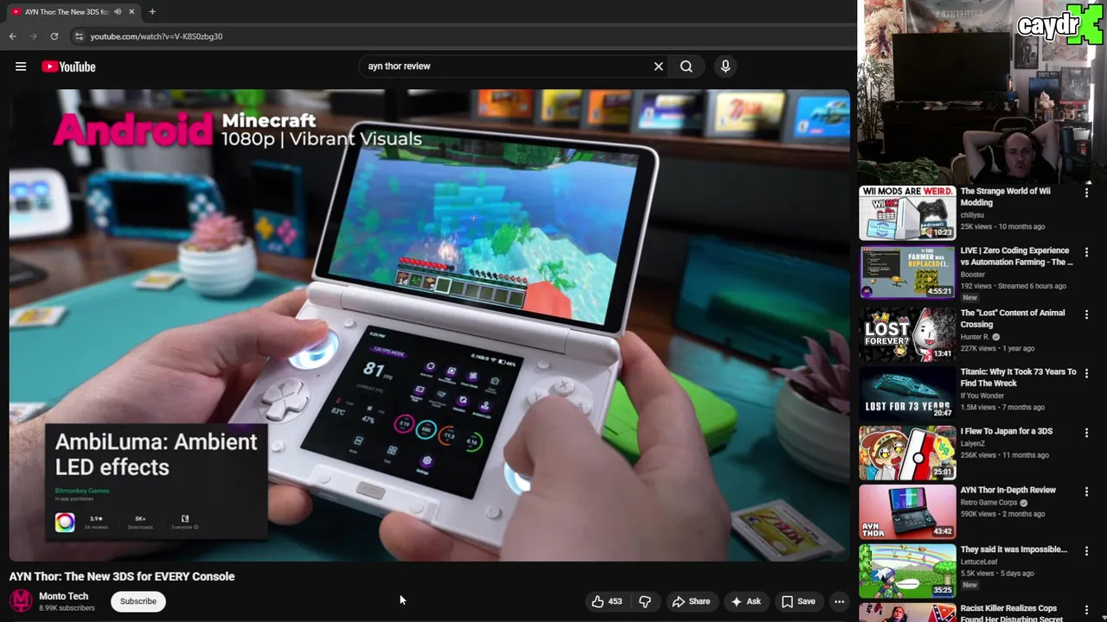The image size is (1107, 622).
Task: Dislike the video with thumbs down
Action: [x=645, y=601]
